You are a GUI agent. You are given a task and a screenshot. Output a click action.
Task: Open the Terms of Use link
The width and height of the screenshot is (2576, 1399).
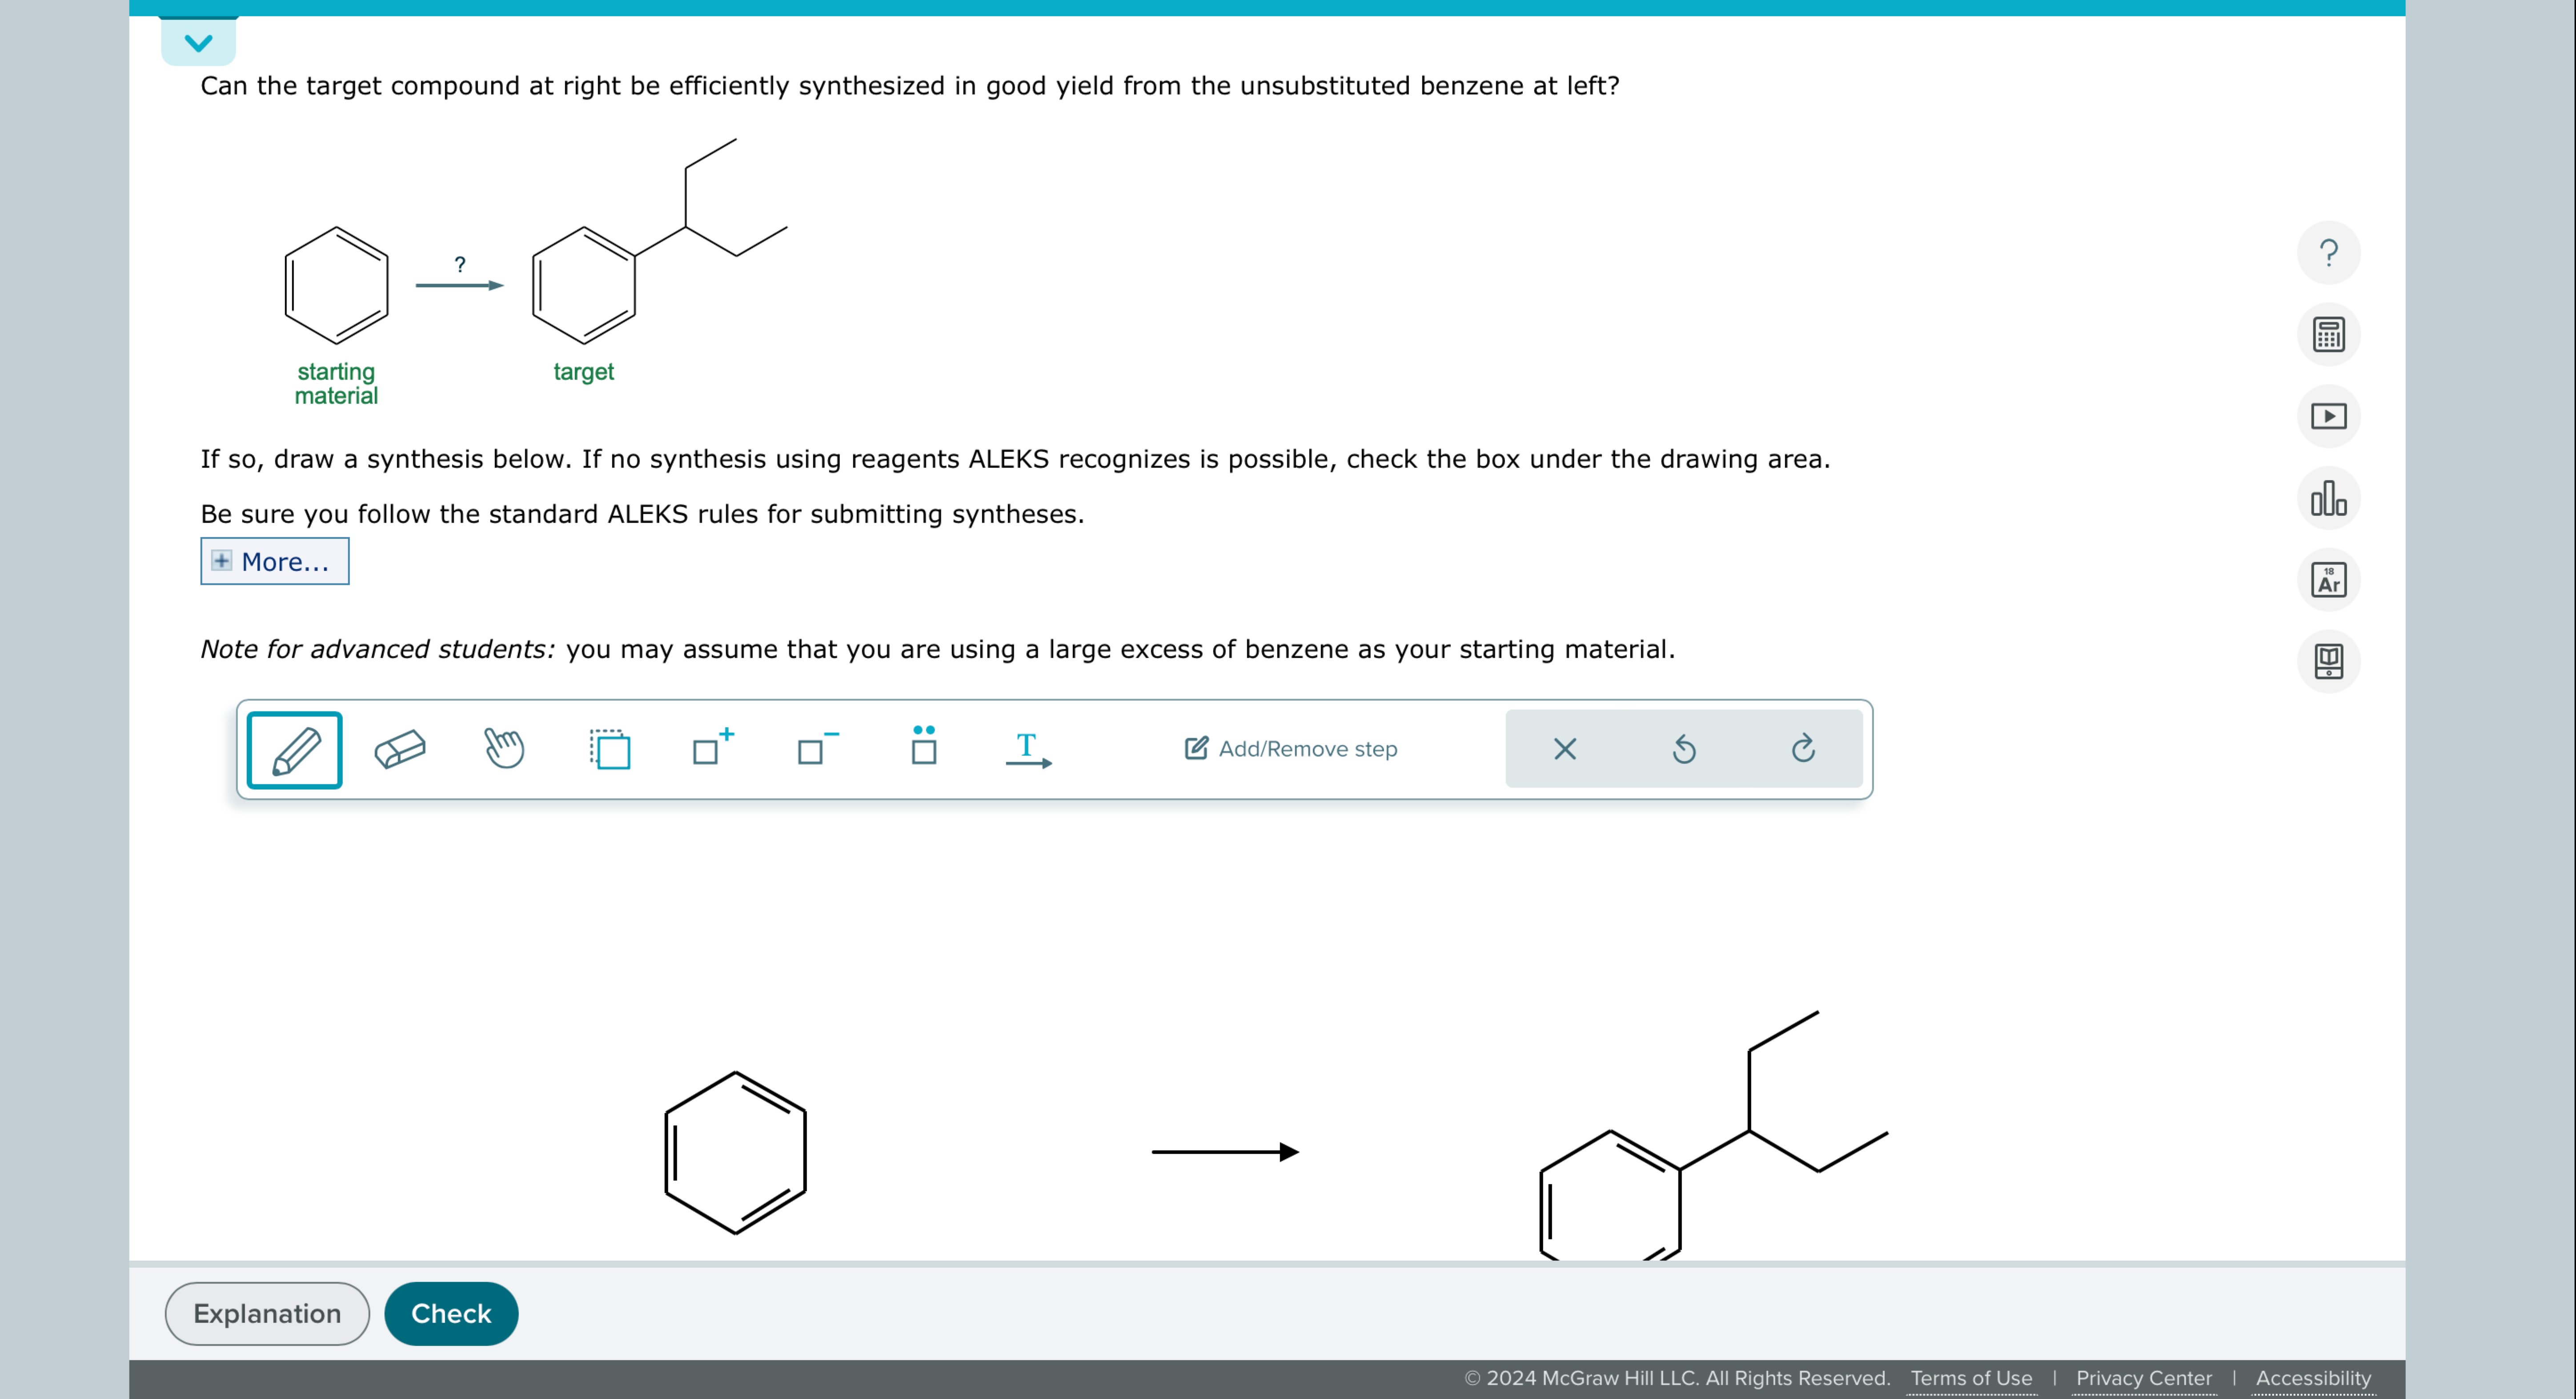pyautogui.click(x=1971, y=1378)
